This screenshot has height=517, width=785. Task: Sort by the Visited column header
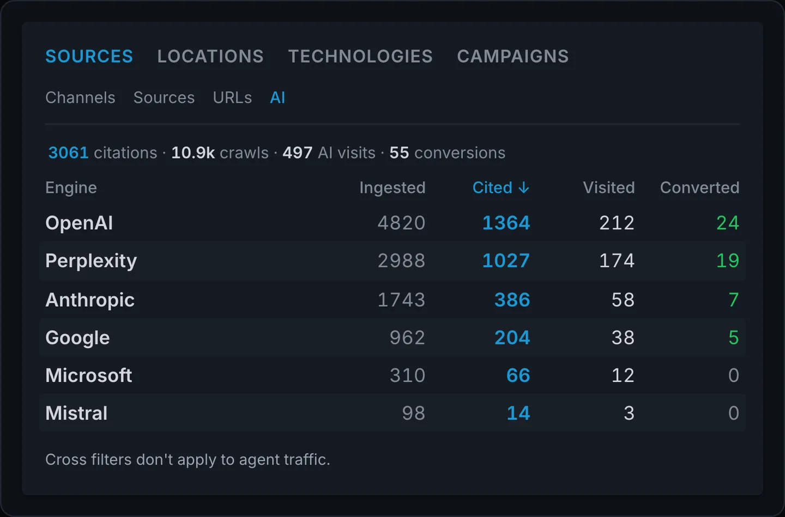click(609, 187)
